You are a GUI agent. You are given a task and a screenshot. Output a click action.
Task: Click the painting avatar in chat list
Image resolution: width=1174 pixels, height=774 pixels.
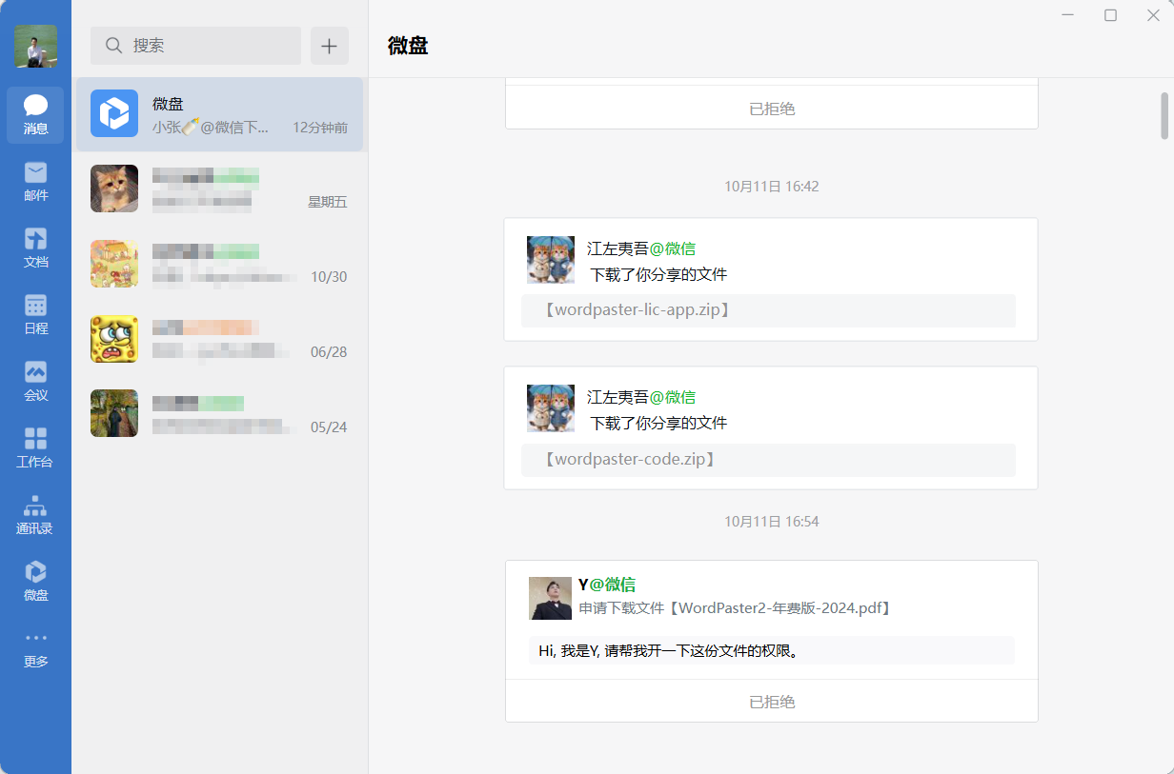pyautogui.click(x=114, y=413)
